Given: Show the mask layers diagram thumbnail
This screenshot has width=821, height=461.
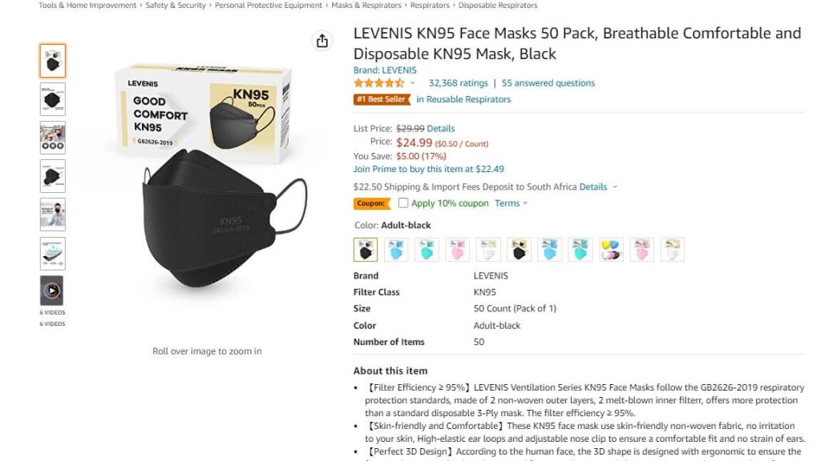Looking at the screenshot, I should tap(52, 253).
